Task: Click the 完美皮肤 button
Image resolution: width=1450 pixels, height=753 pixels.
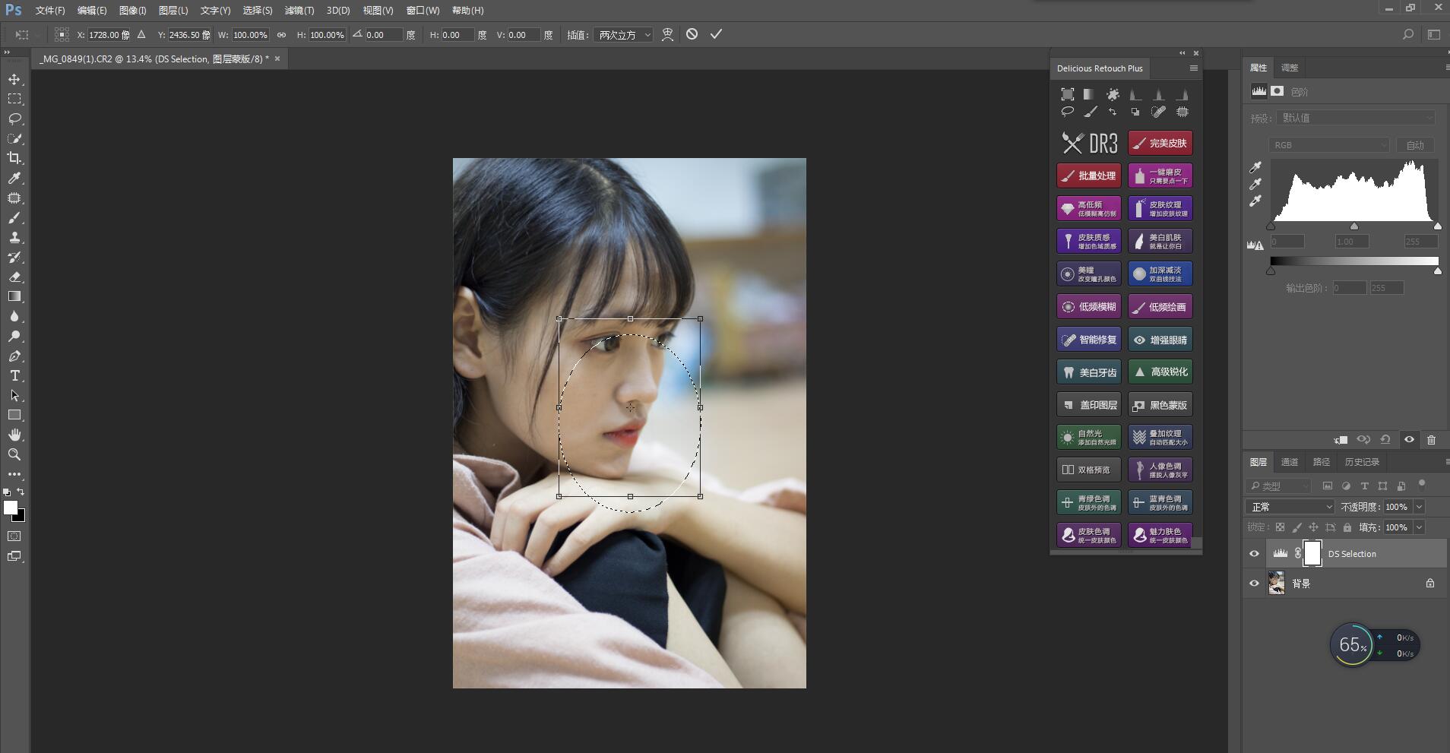Action: [x=1160, y=143]
